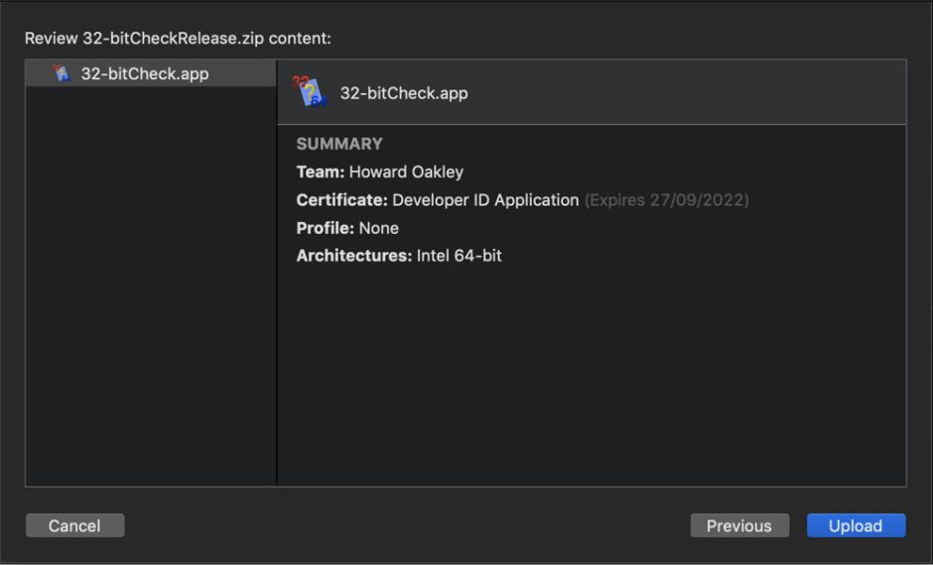
Task: Click the Team label
Action: point(320,171)
